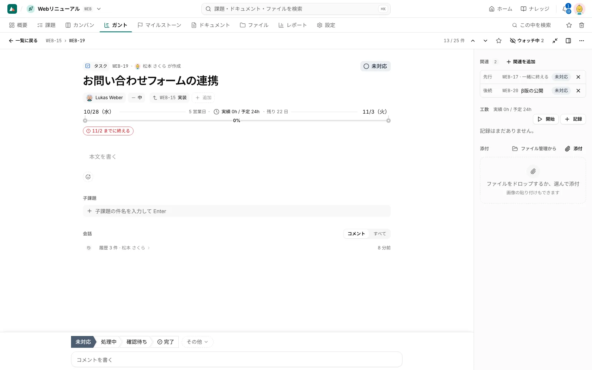Mark issue as 完了
The width and height of the screenshot is (592, 370).
(165, 342)
